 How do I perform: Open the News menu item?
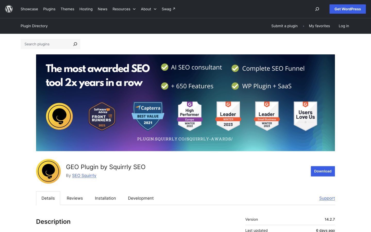103,9
